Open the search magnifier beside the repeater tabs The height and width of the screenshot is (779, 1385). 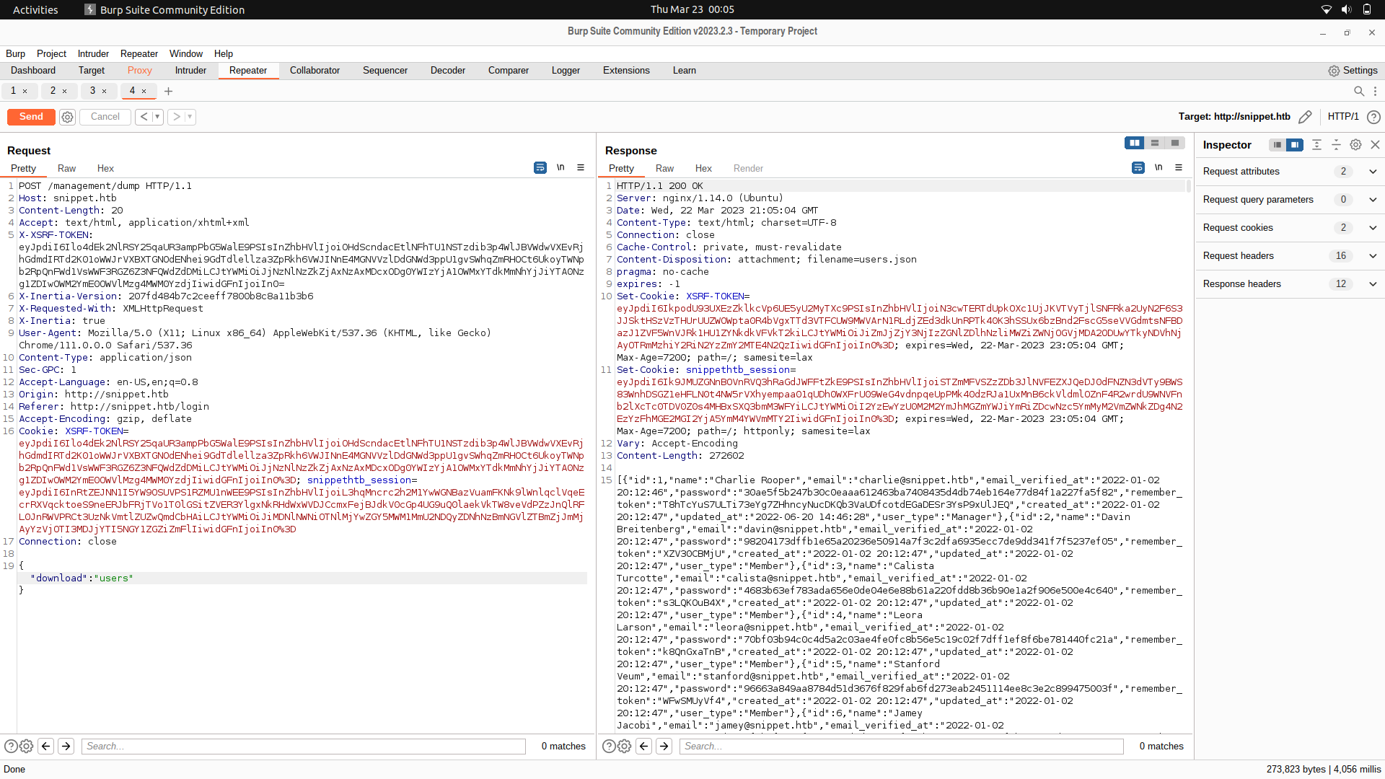(x=1359, y=91)
